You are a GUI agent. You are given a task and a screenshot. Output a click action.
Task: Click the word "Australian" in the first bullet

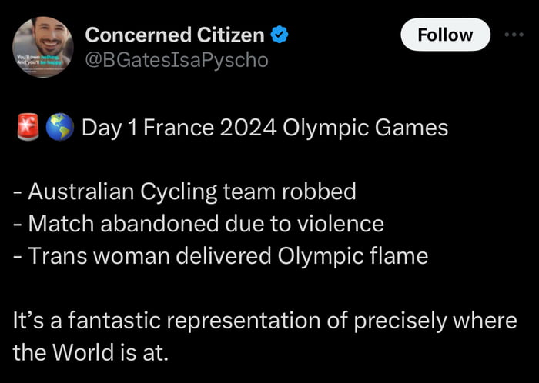point(80,191)
